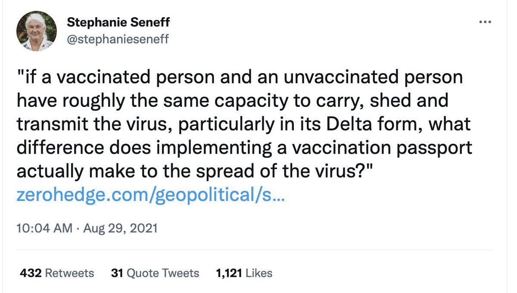The height and width of the screenshot is (293, 517).
Task: Click the 10:04 AM timestamp
Action: tap(44, 228)
